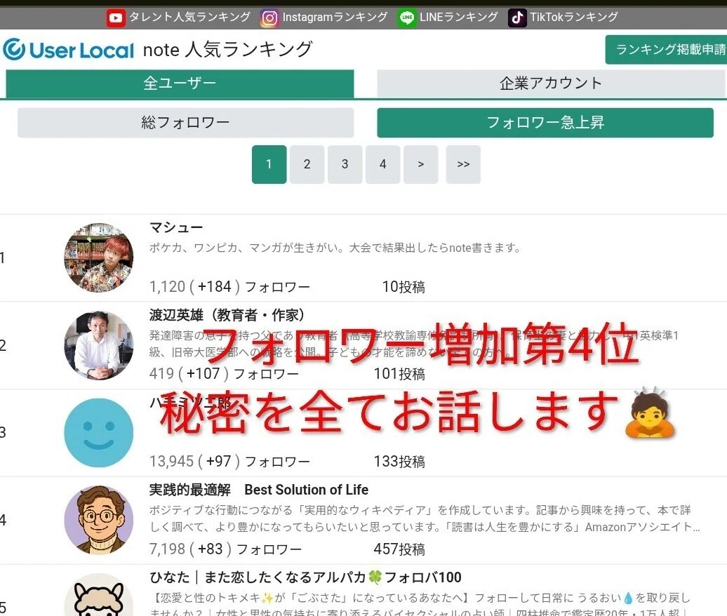This screenshot has width=727, height=616.
Task: Open マシュー user name
Action: point(176,227)
